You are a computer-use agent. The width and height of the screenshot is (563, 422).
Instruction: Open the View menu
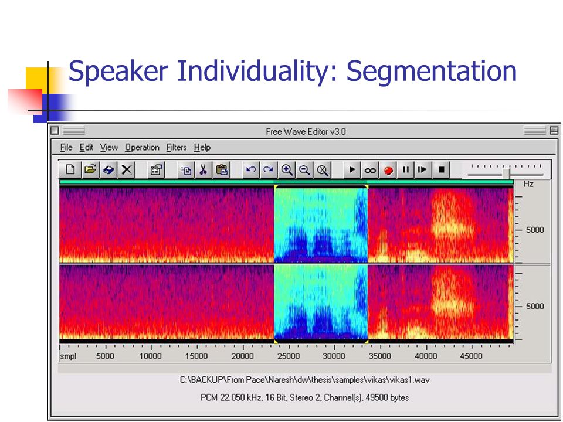click(109, 148)
